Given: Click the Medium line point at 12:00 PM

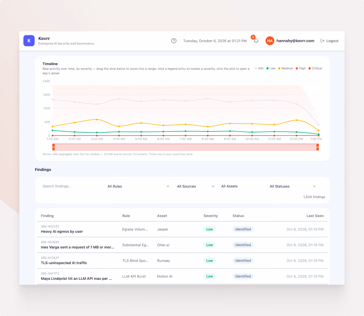Looking at the screenshot, I should [296, 120].
